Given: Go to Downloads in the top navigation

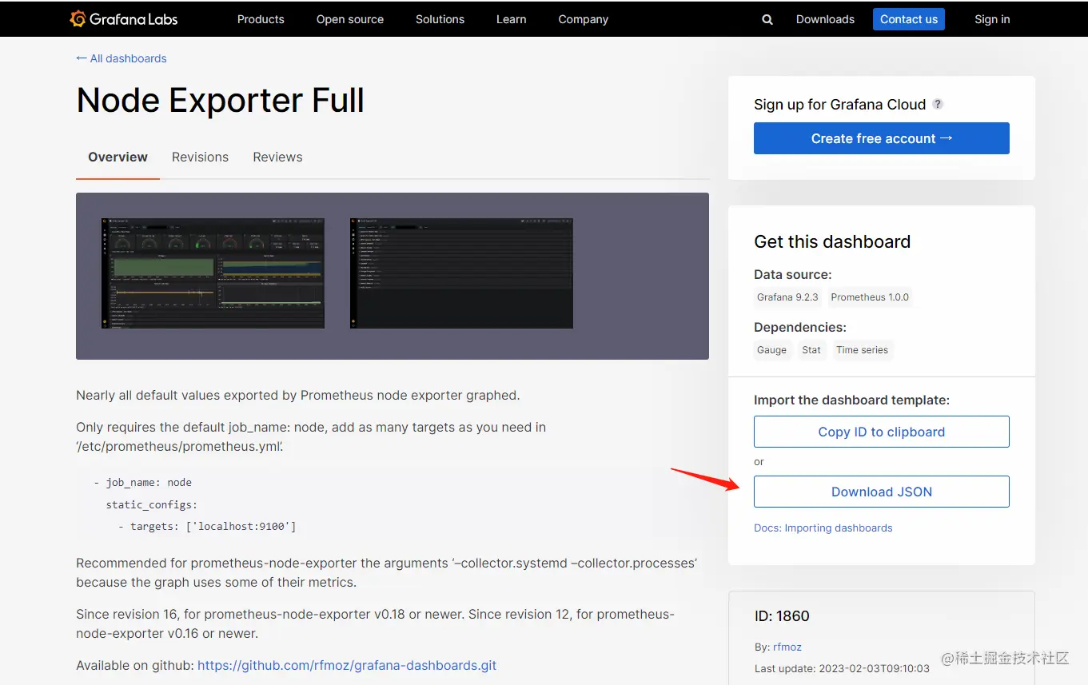Looking at the screenshot, I should coord(825,19).
